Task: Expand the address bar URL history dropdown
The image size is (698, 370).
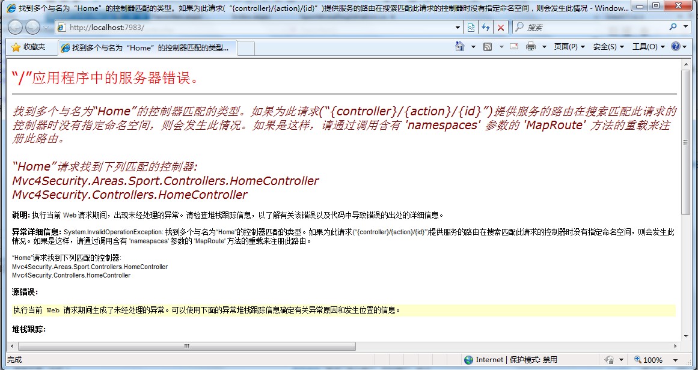Action: [458, 28]
